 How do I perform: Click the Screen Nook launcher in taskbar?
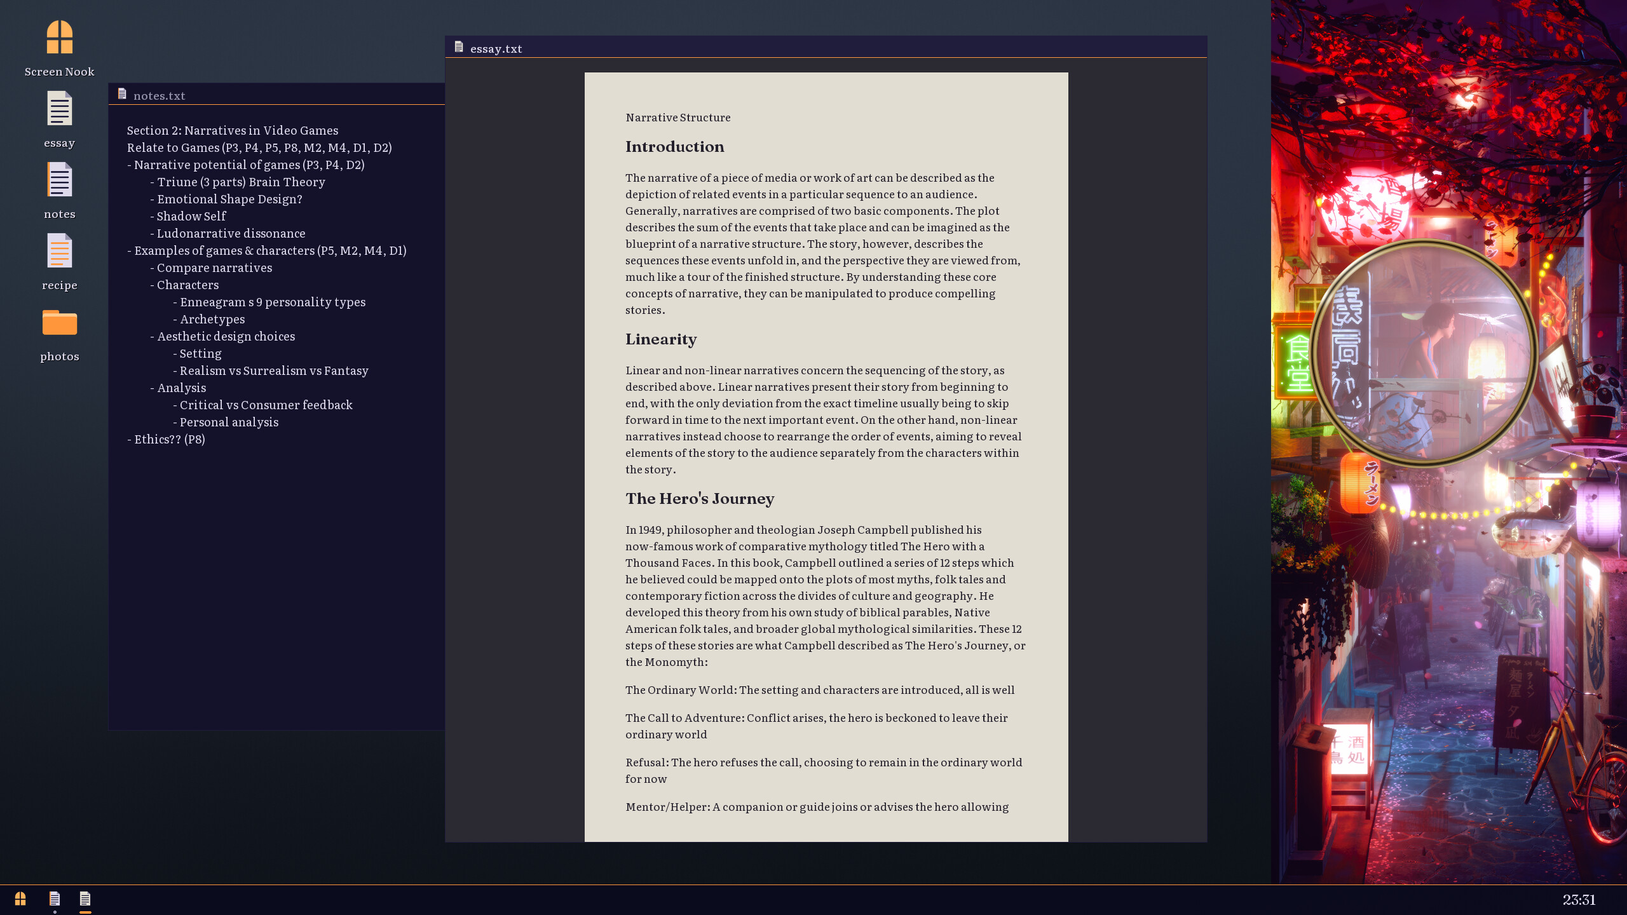click(x=20, y=898)
